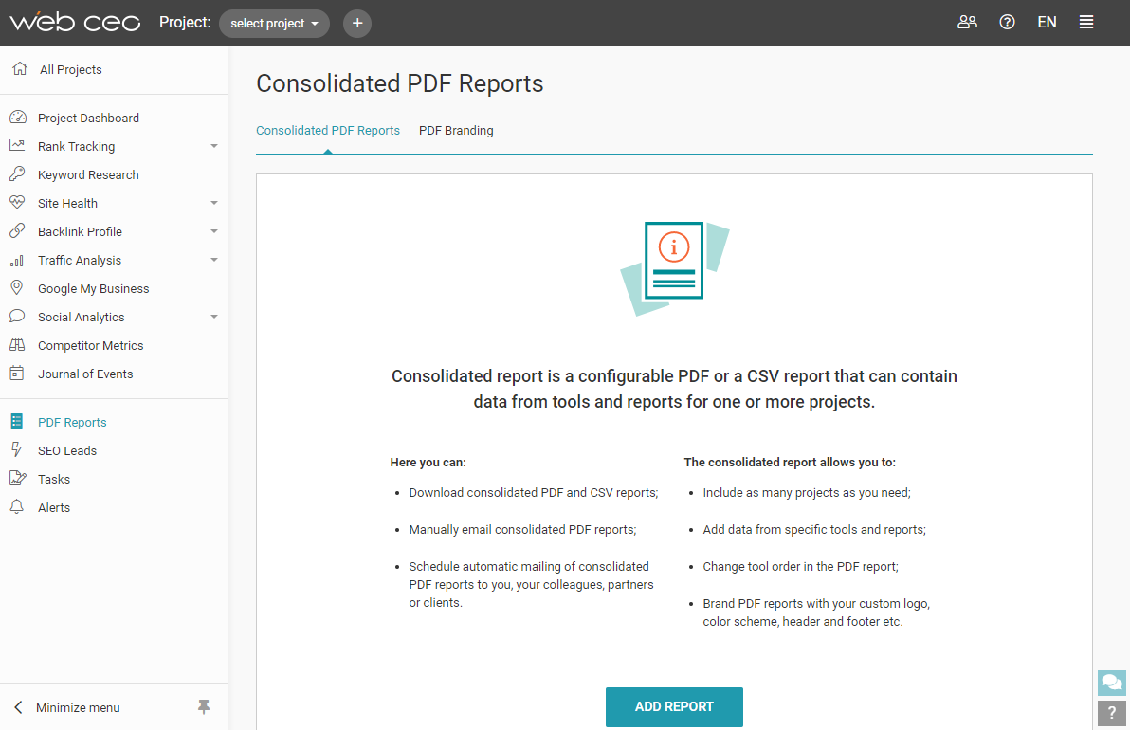
Task: Click 'Include as many projects as you need;'
Action: click(x=807, y=493)
